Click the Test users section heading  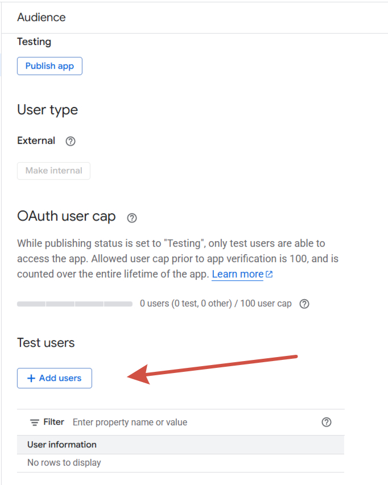[x=46, y=343]
